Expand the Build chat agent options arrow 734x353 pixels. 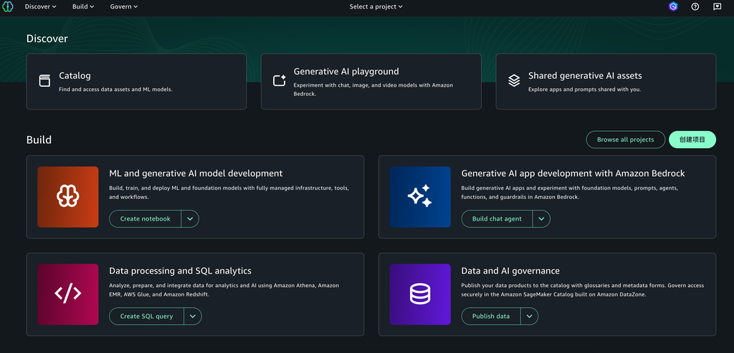(x=542, y=219)
